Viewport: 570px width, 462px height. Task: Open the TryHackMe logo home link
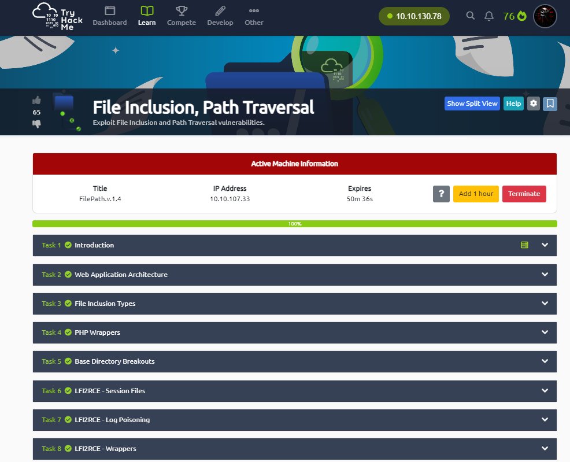[x=57, y=16]
